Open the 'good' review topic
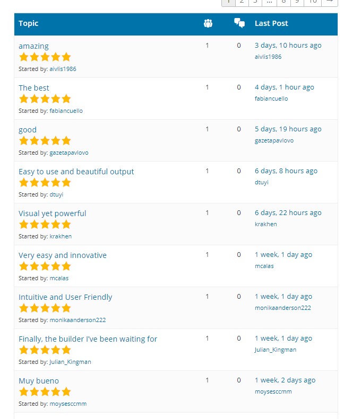 [x=28, y=130]
